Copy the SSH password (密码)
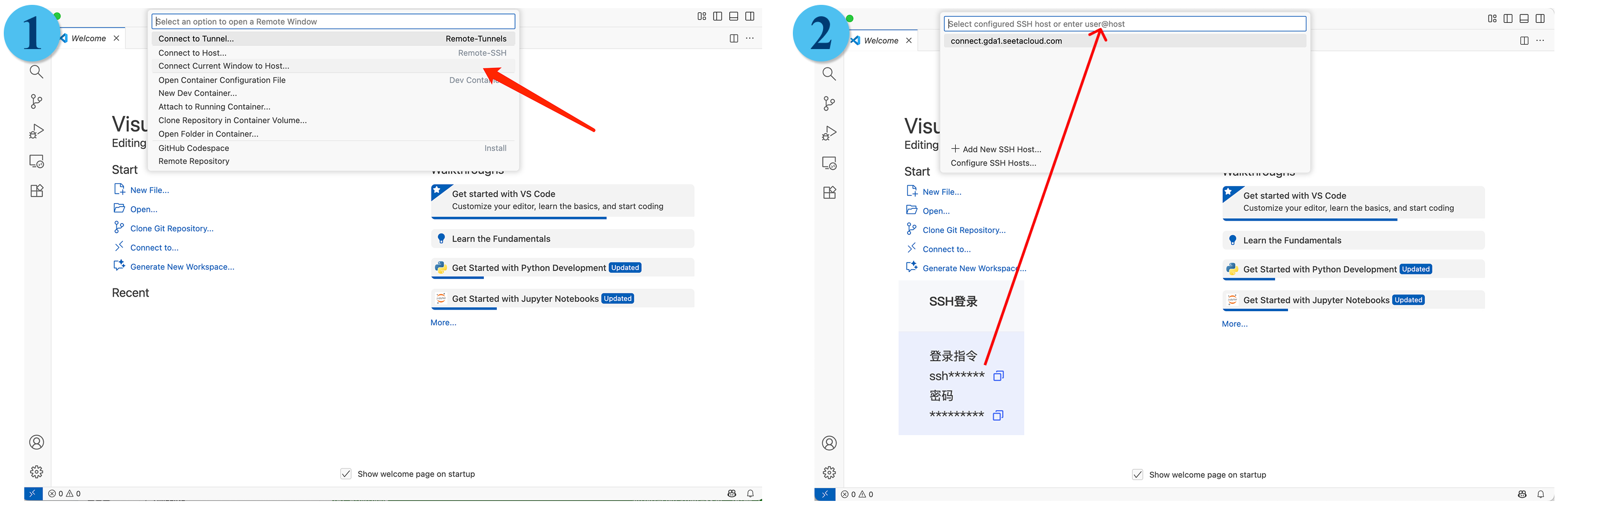 pos(997,416)
